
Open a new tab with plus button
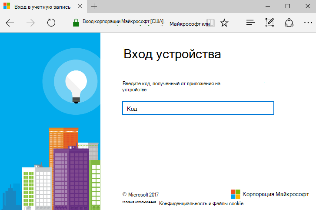click(94, 7)
